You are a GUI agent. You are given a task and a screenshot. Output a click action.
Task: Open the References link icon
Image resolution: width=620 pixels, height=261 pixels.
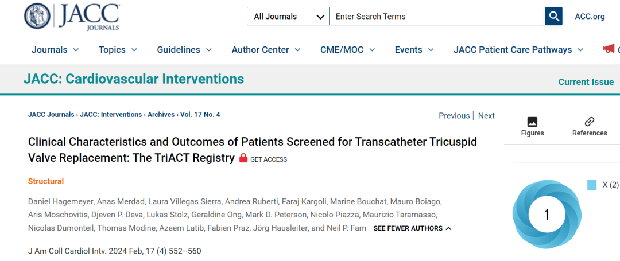[x=590, y=122]
